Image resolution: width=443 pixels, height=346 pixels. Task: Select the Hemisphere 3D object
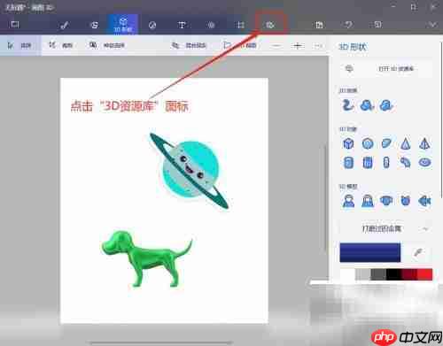point(386,143)
